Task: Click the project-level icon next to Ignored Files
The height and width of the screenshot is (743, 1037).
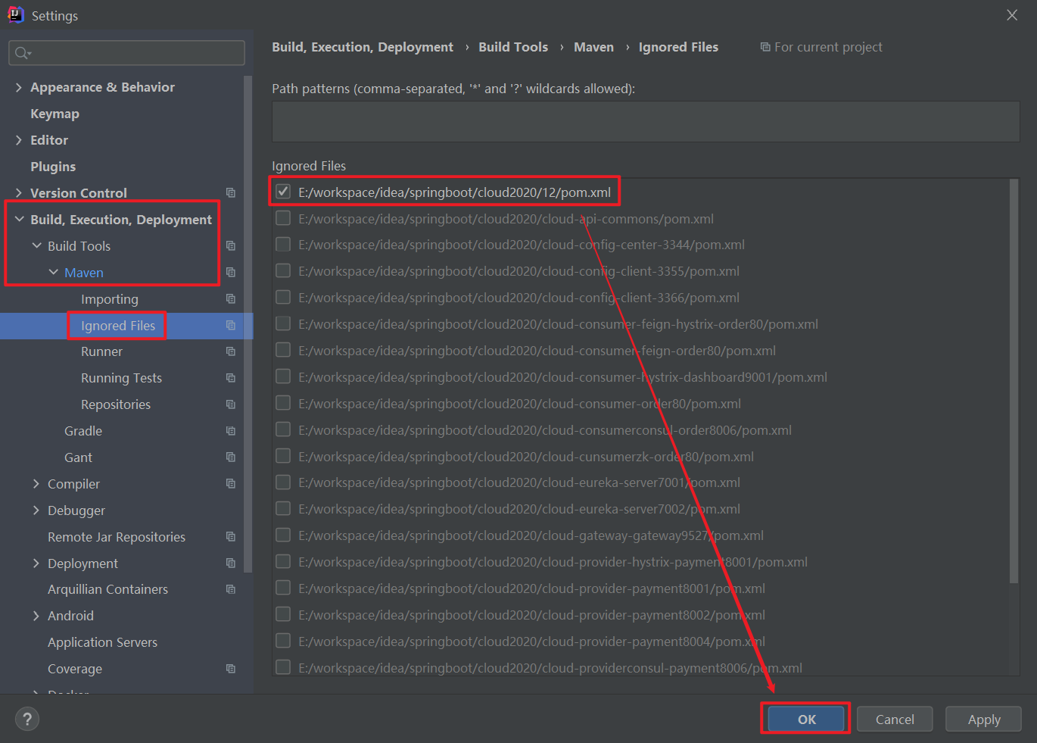Action: pyautogui.click(x=230, y=325)
